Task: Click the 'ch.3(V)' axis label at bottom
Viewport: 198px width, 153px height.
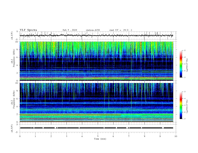Action: click(x=12, y=128)
